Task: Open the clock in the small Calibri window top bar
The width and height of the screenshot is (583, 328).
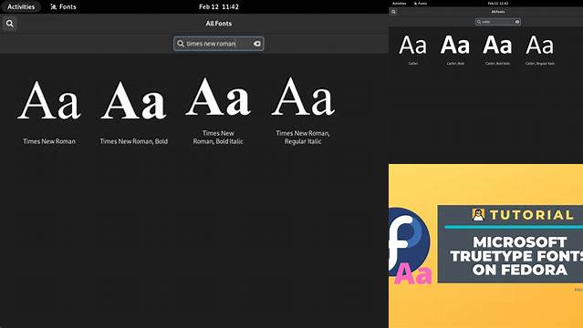Action: 498,4
